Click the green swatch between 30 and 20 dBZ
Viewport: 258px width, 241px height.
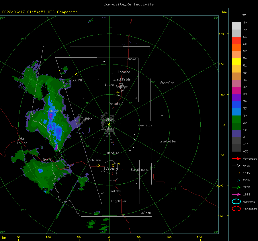point(236,119)
